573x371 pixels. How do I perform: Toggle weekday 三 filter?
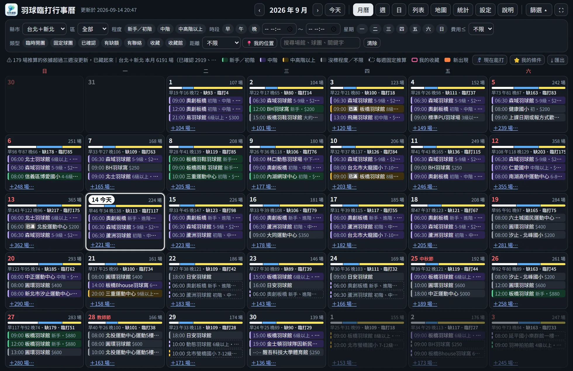tap(389, 29)
